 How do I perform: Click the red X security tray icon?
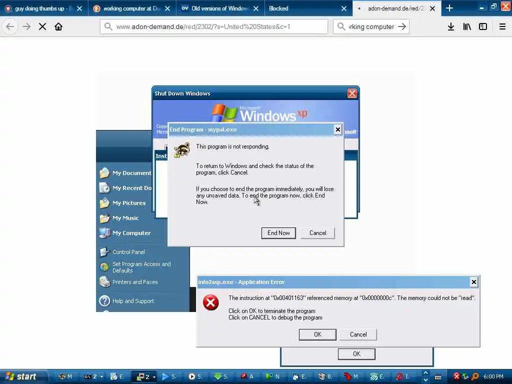(x=457, y=376)
